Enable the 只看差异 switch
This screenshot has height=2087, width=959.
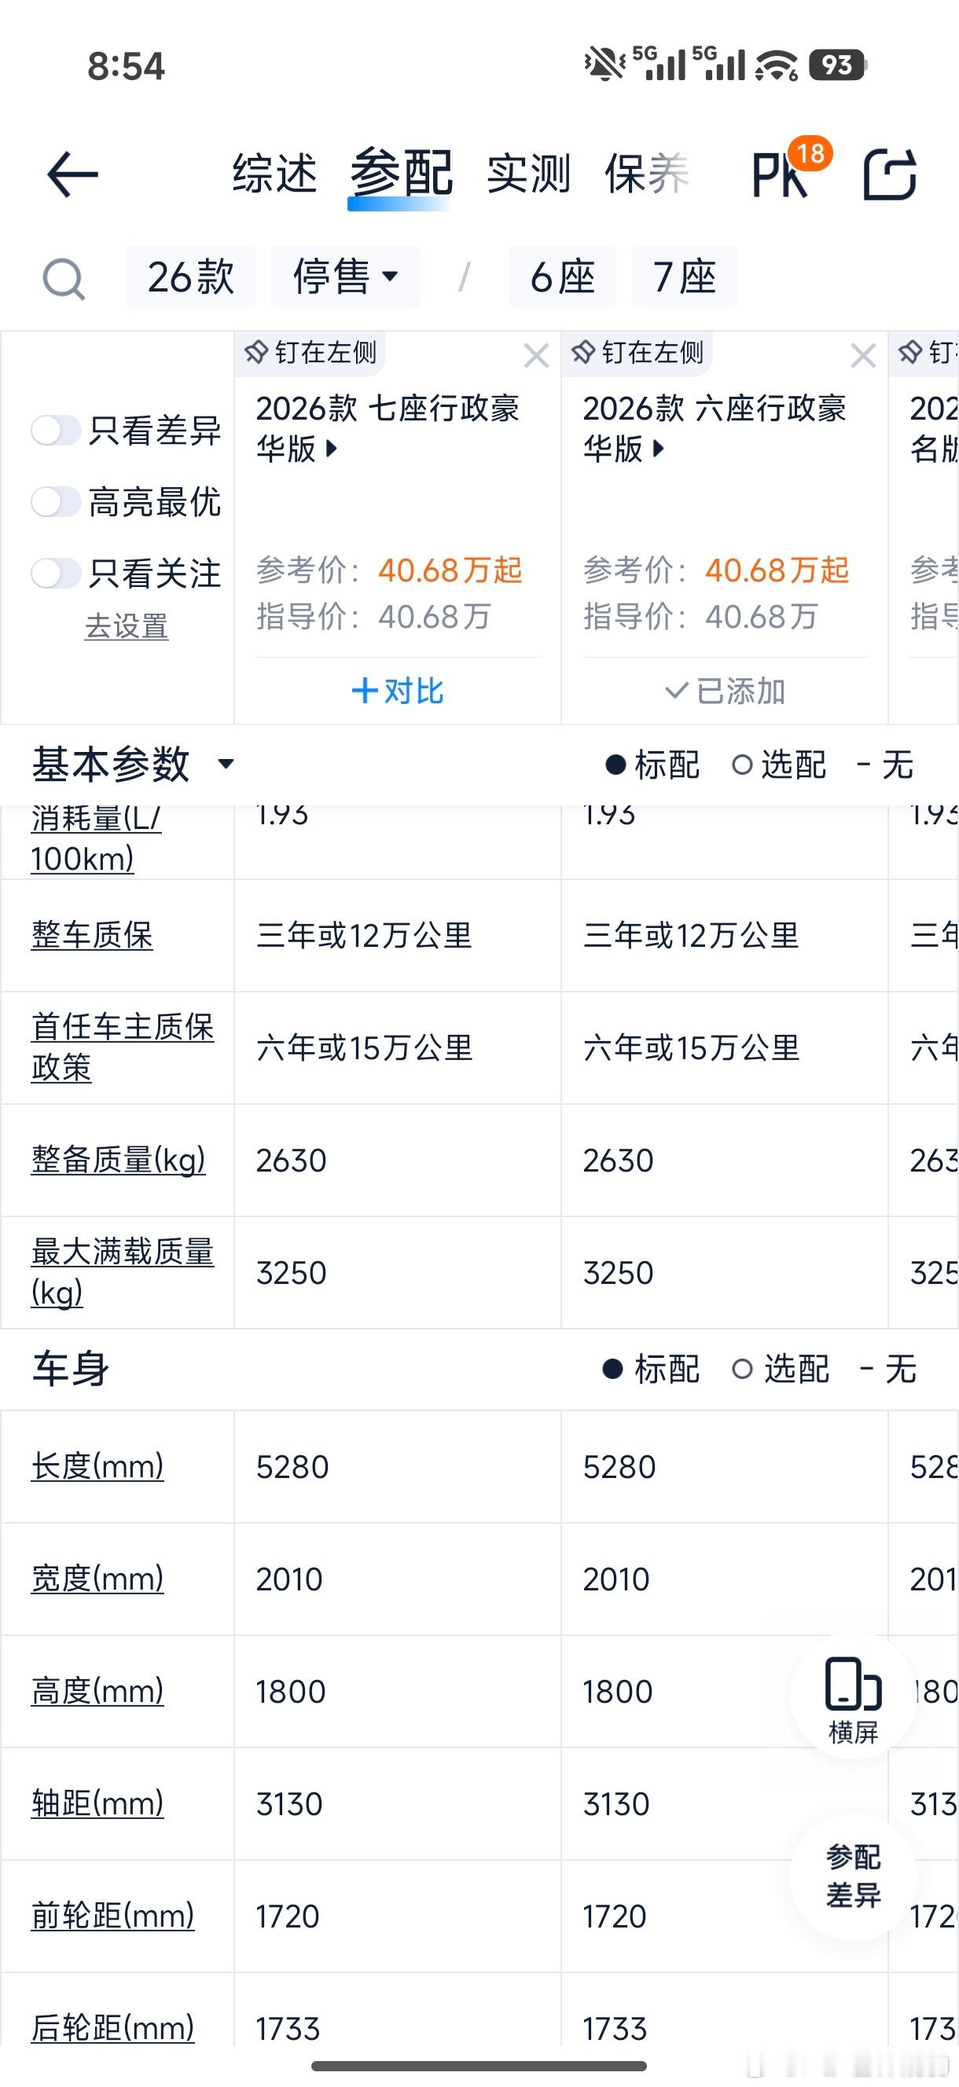pos(55,430)
